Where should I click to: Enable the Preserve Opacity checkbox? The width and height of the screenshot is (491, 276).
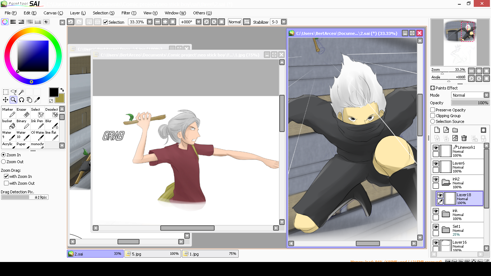433,110
